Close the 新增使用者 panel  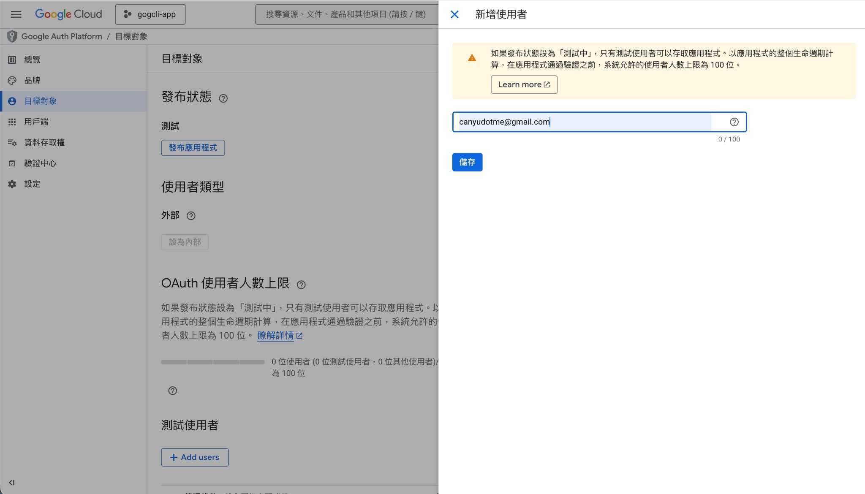tap(454, 14)
